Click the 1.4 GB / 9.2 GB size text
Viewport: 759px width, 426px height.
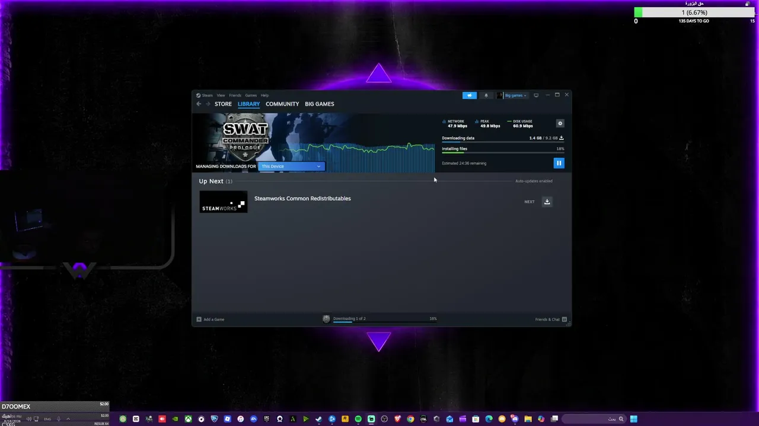543,138
